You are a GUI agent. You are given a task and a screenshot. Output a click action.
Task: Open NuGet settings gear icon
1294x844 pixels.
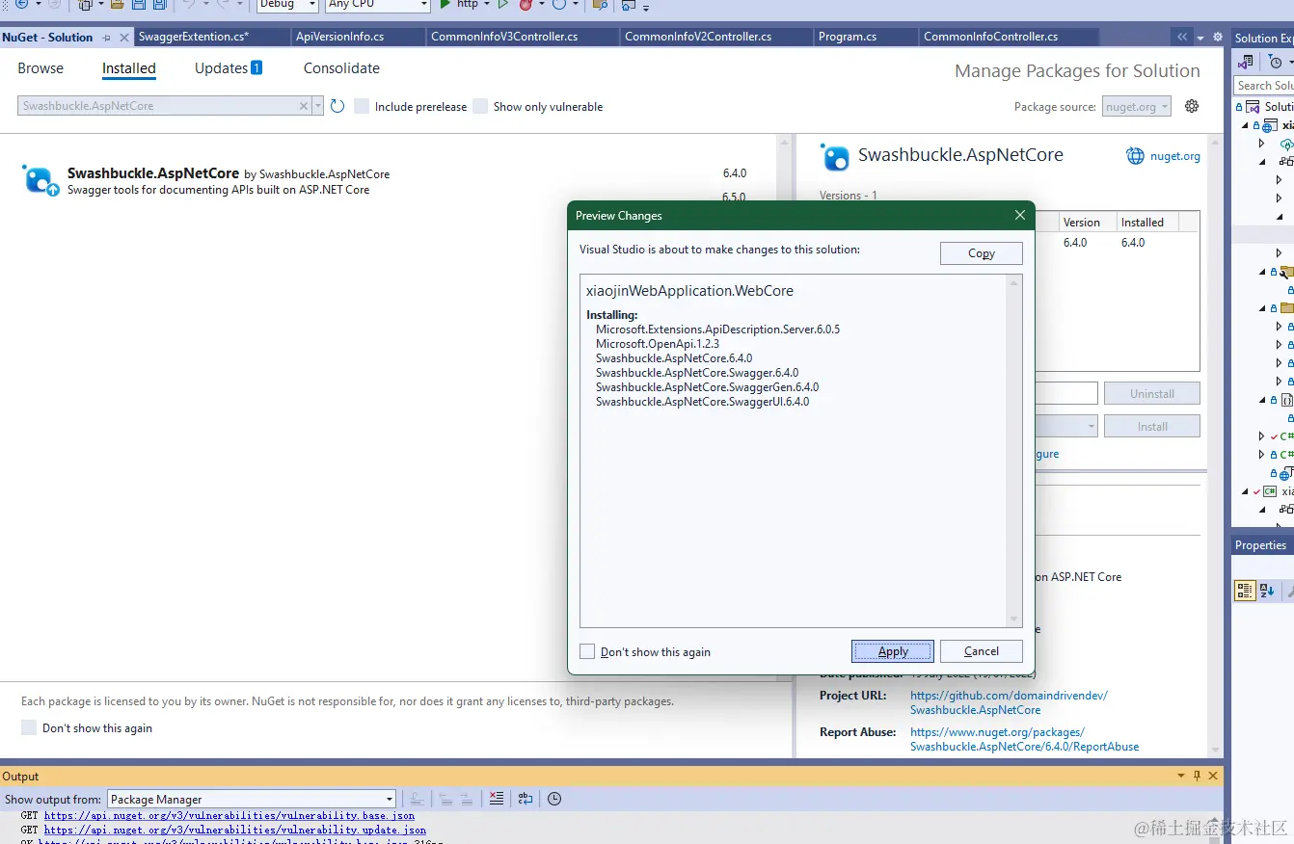1192,106
